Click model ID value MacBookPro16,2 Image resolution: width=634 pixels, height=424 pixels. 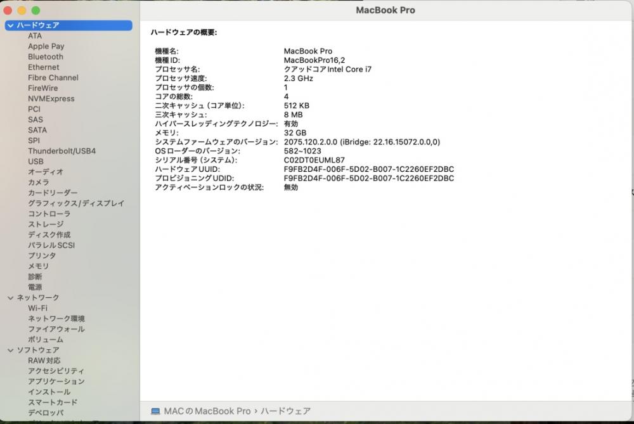click(314, 61)
